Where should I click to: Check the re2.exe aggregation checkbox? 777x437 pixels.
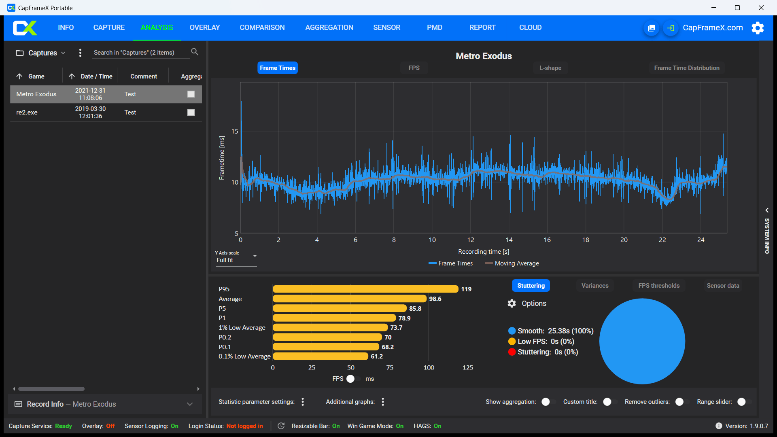(x=191, y=112)
